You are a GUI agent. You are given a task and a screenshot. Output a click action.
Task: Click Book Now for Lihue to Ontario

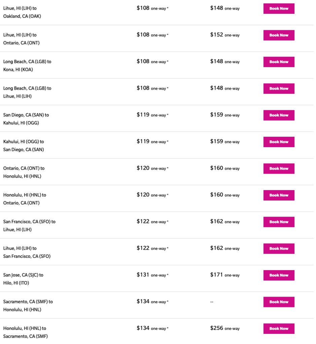279,35
